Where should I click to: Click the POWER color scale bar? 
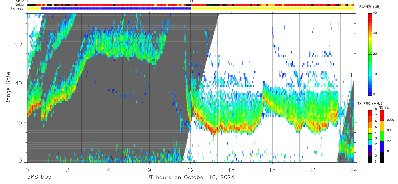pos(370,54)
